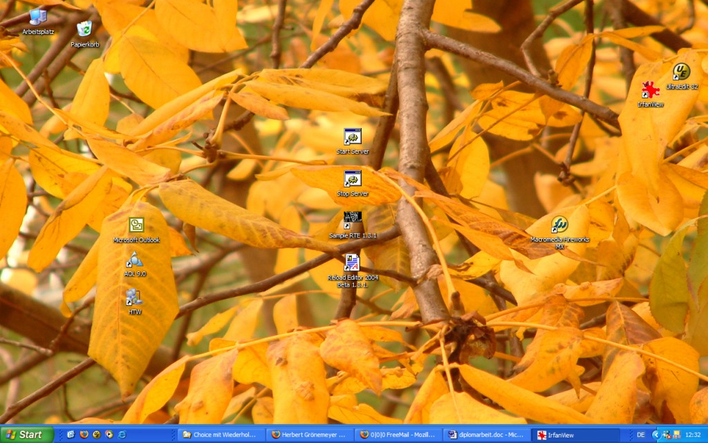708x443 pixels.
Task: Open the DE language bar selector
Action: [640, 435]
